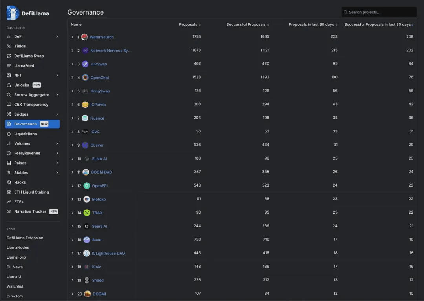This screenshot has width=424, height=301.
Task: Expand the WaterNeuron row
Action: click(73, 37)
